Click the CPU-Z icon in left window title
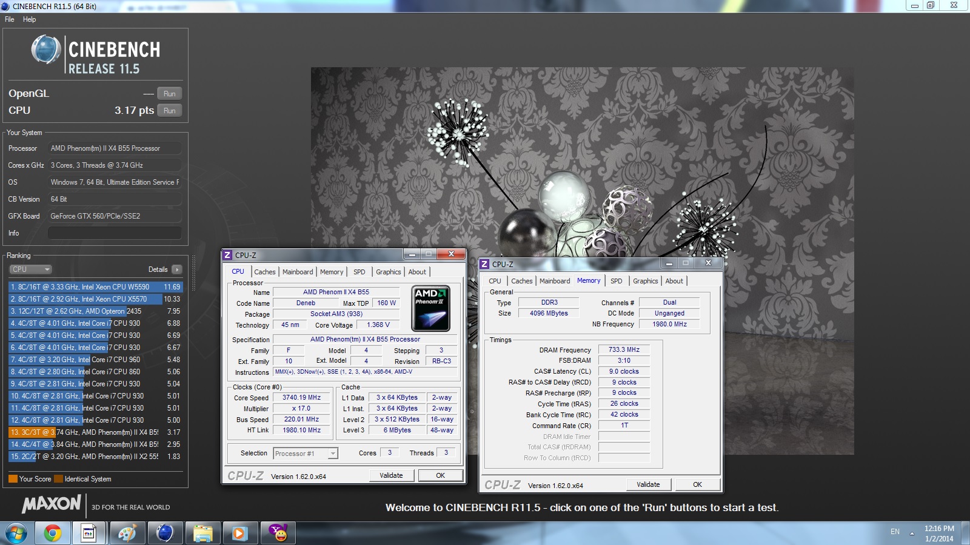Screen dimensions: 970x545 (x=228, y=255)
